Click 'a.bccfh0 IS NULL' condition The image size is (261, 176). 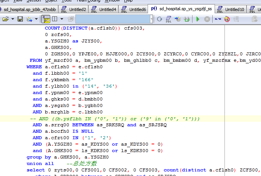point(69,131)
